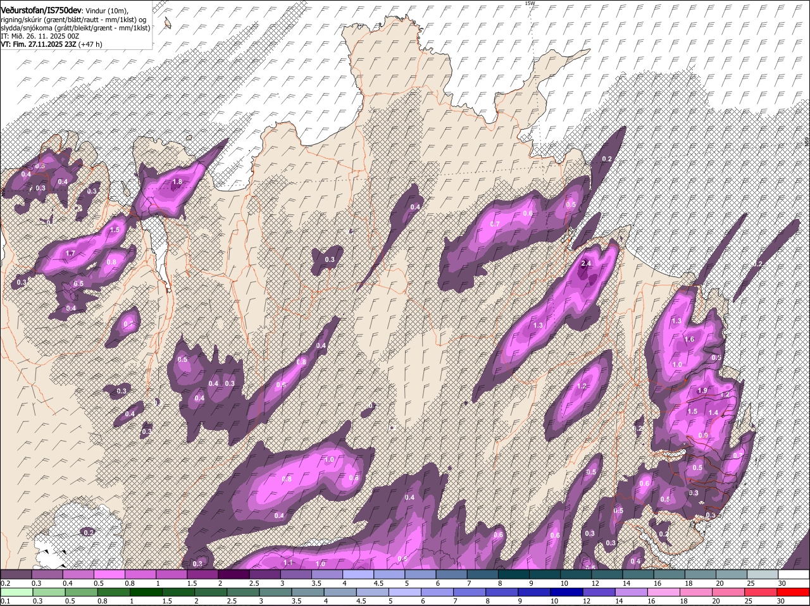The width and height of the screenshot is (810, 606).
Task: Click the red bottom-row swatch right of 30
Action: (792, 593)
